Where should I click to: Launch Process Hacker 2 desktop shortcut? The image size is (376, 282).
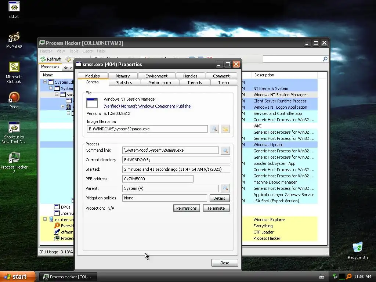pos(14,163)
